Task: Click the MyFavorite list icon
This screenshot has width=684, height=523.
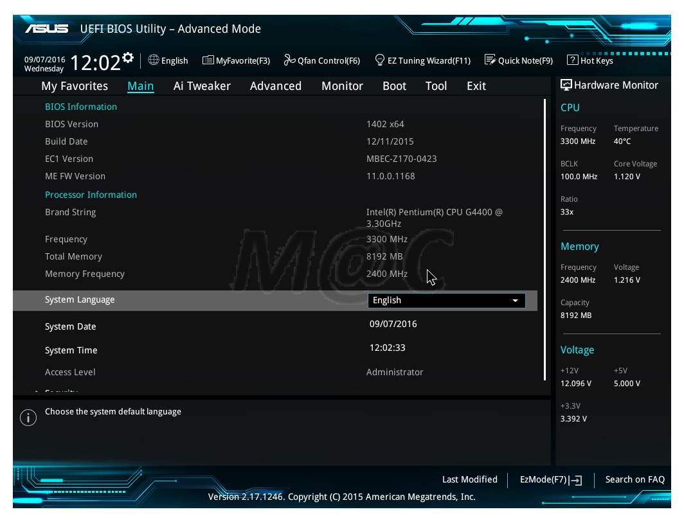Action: coord(208,60)
